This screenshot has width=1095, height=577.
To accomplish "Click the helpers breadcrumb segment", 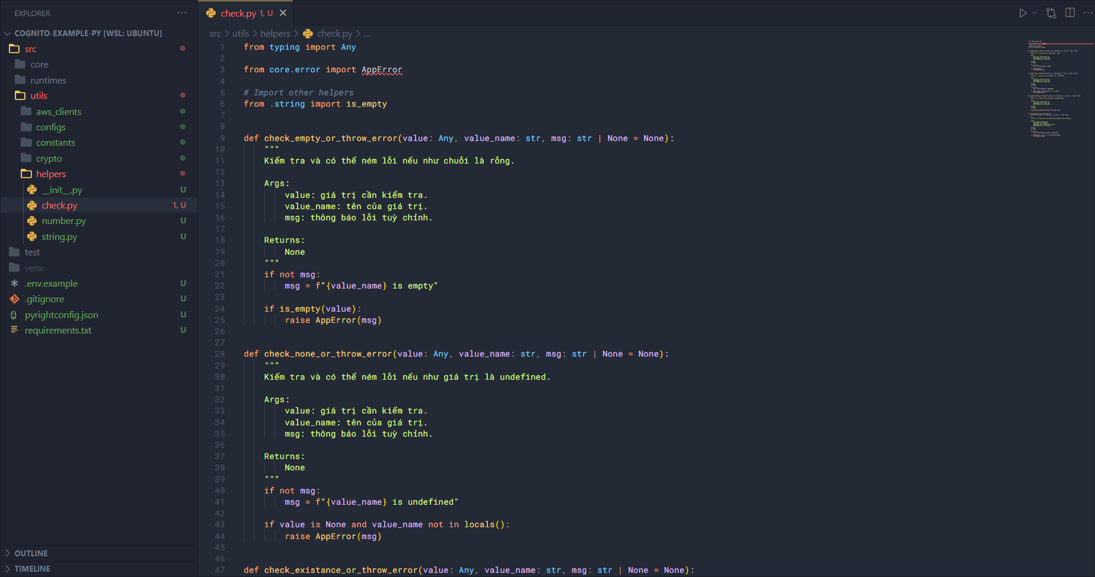I will coord(275,34).
